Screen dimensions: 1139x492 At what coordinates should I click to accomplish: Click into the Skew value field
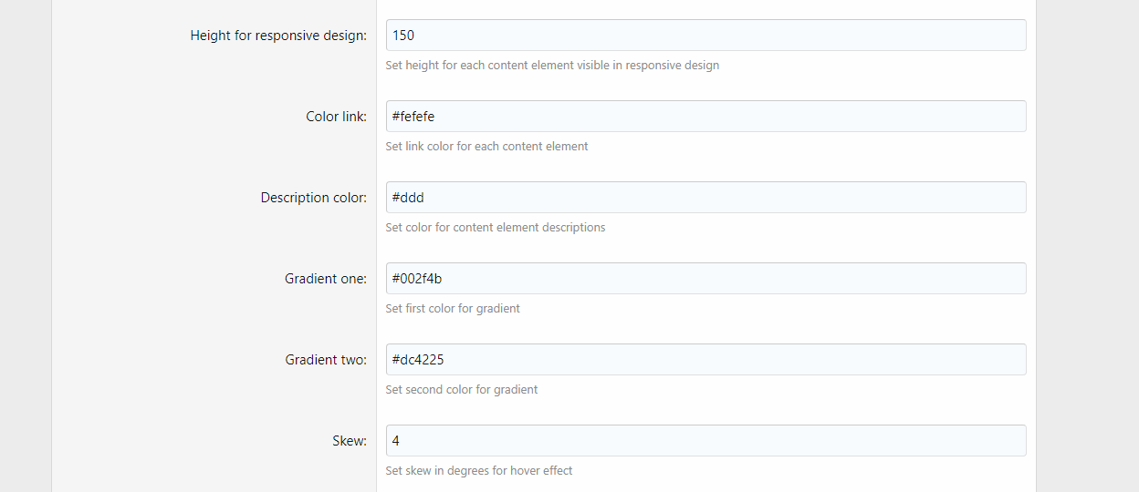(705, 441)
